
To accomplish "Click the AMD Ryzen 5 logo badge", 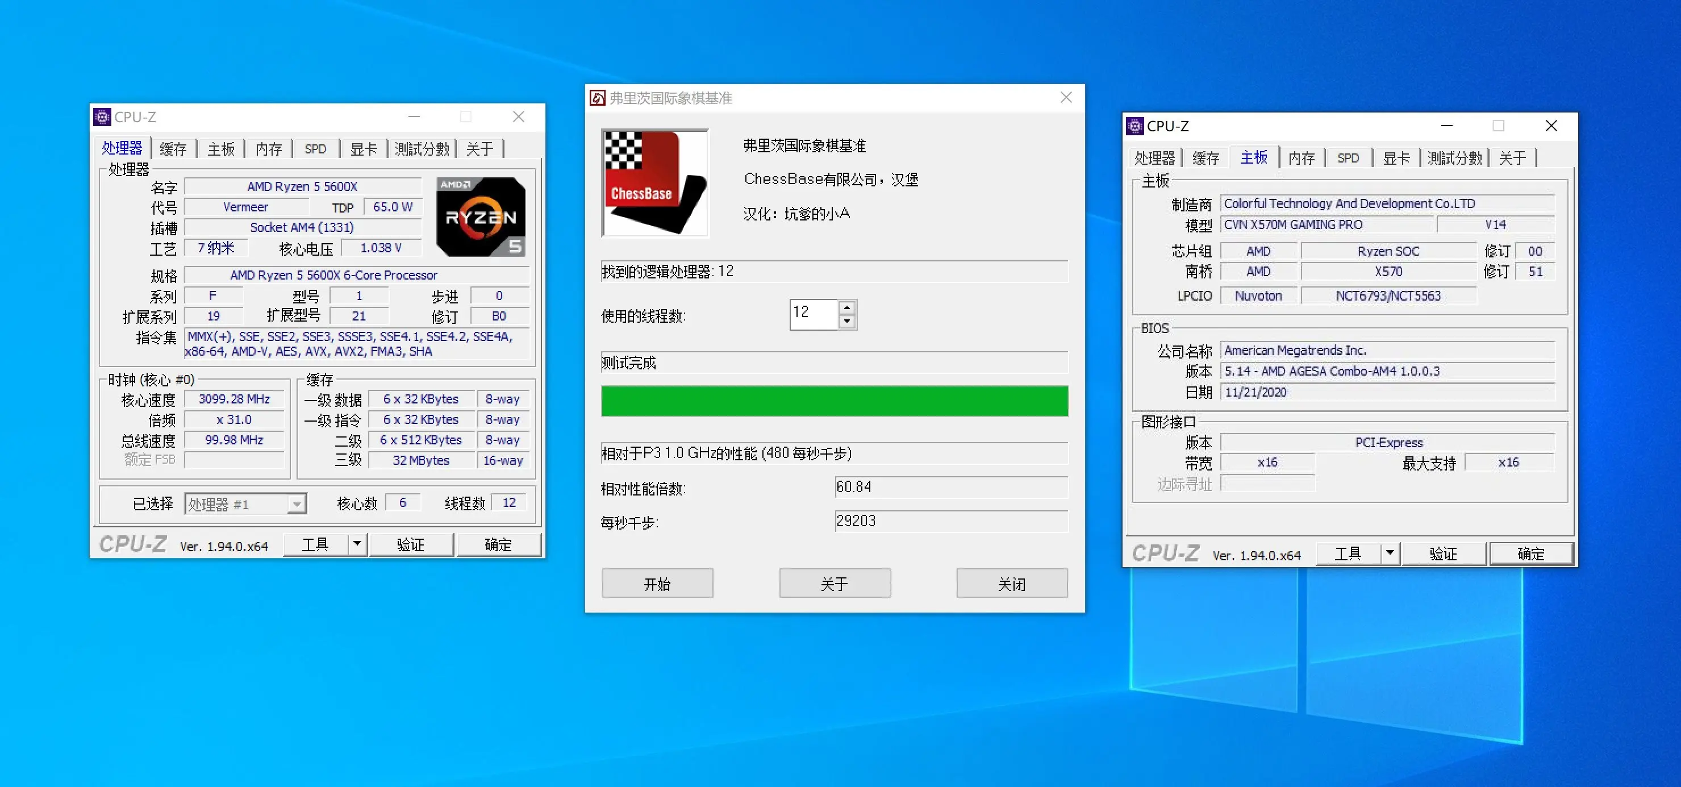I will click(481, 216).
